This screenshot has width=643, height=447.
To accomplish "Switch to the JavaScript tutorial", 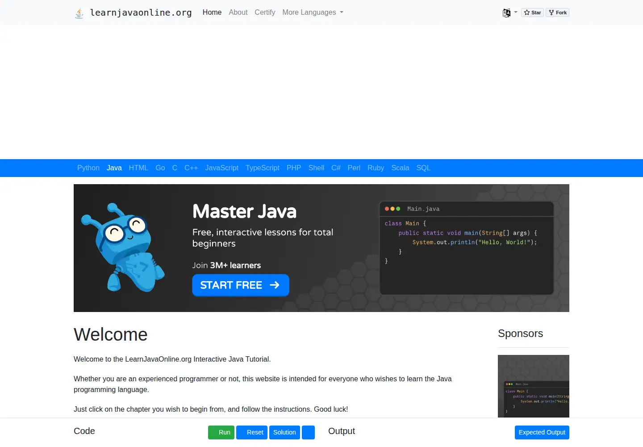I will tap(222, 168).
